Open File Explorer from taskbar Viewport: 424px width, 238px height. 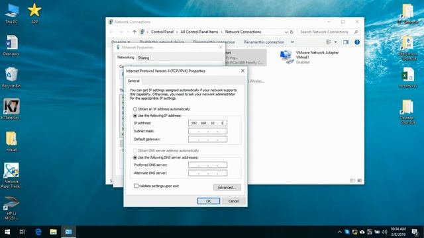point(53,232)
